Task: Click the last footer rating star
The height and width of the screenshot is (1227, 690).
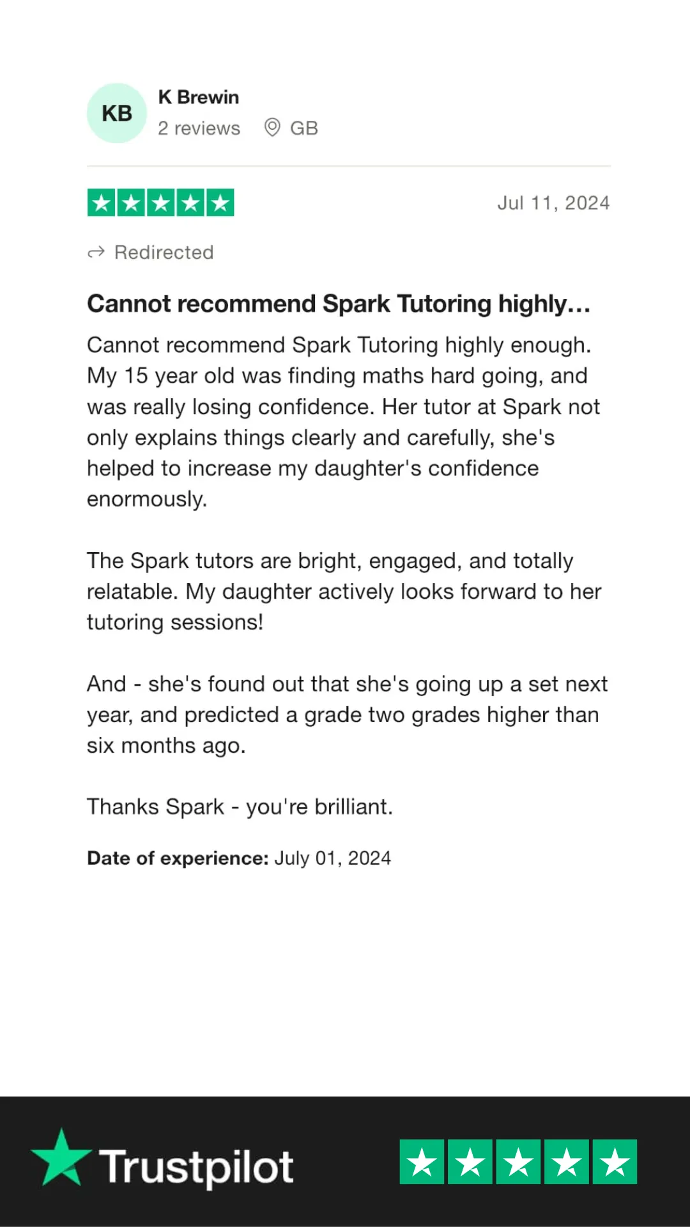Action: (615, 1162)
